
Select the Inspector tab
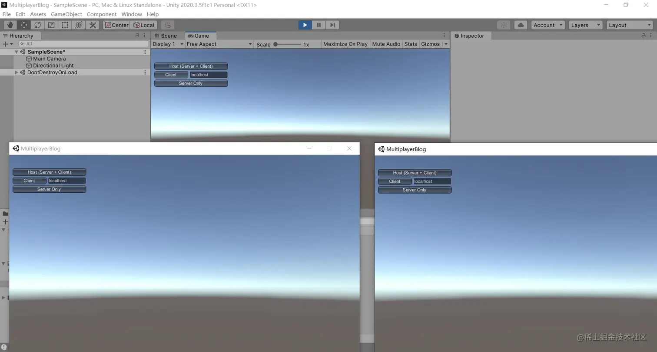pos(472,36)
